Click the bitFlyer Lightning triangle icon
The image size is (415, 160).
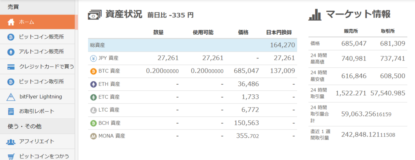11,97
